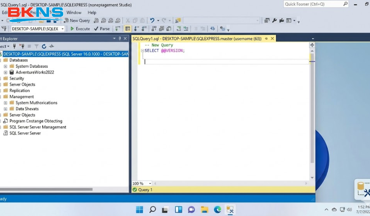Click the Object Explorer horizontal scrollbar
Viewport: 370px width, 216px height.
46,189
